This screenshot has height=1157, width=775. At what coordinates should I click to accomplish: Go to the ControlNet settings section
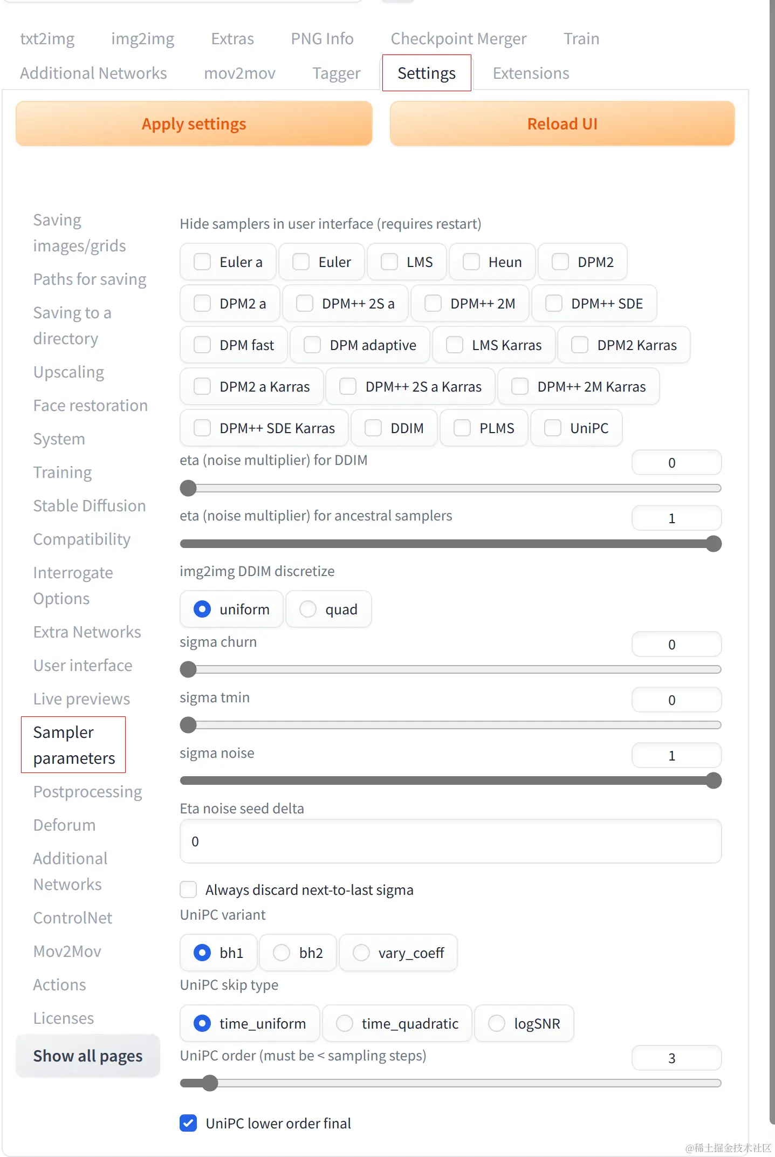coord(73,918)
